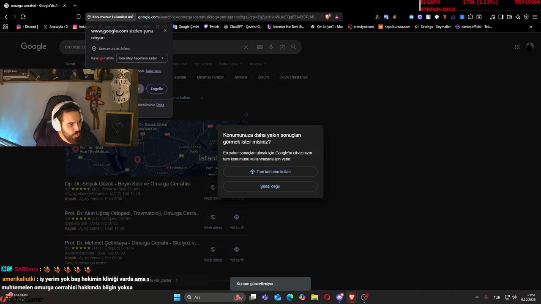Click the taskbar Ara search box

(x=216, y=297)
